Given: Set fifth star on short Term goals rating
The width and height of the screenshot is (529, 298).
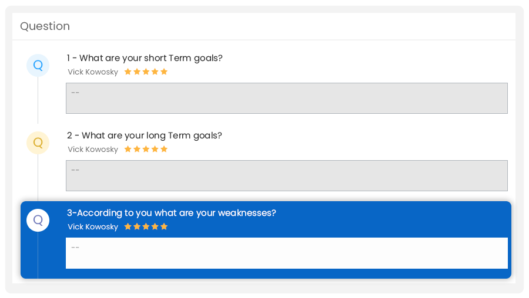Looking at the screenshot, I should [x=164, y=72].
